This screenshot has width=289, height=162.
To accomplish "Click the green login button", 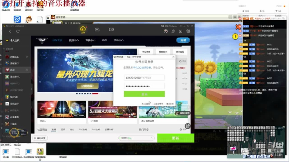I will [x=144, y=94].
